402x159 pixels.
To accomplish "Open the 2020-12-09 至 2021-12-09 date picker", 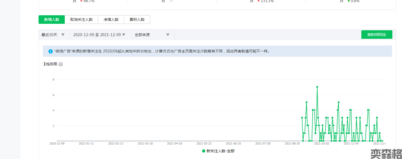I will (99, 35).
